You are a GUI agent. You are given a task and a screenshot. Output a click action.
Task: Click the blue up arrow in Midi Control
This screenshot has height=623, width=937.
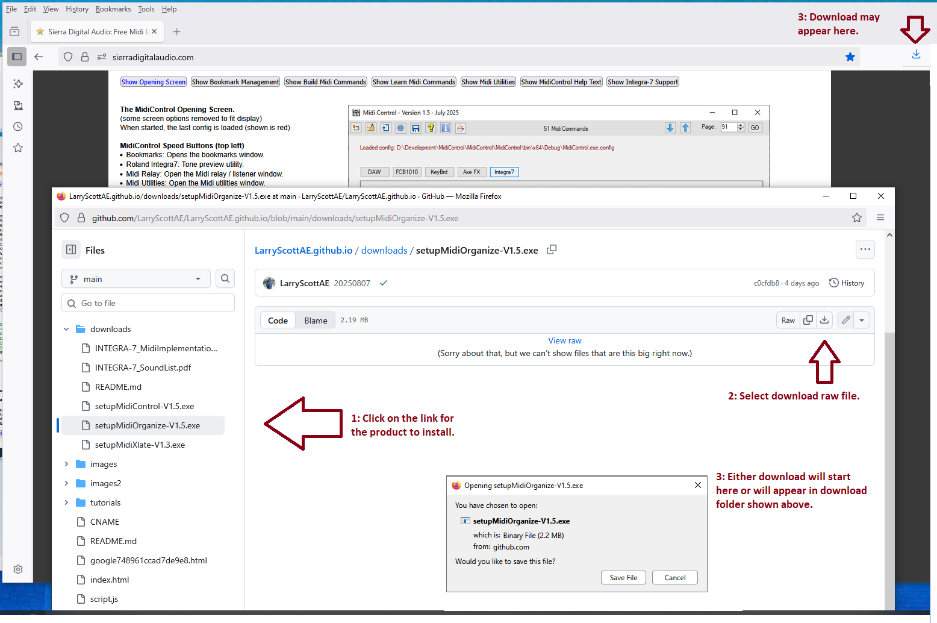tap(685, 128)
